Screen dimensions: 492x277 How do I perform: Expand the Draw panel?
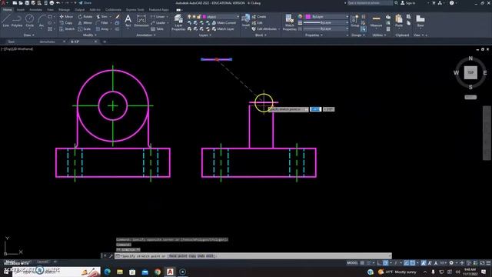point(29,35)
